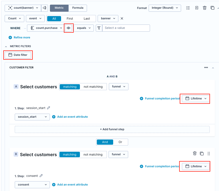219x191 pixels.
Task: Switch the filter operator to Or
Action: (x=120, y=142)
